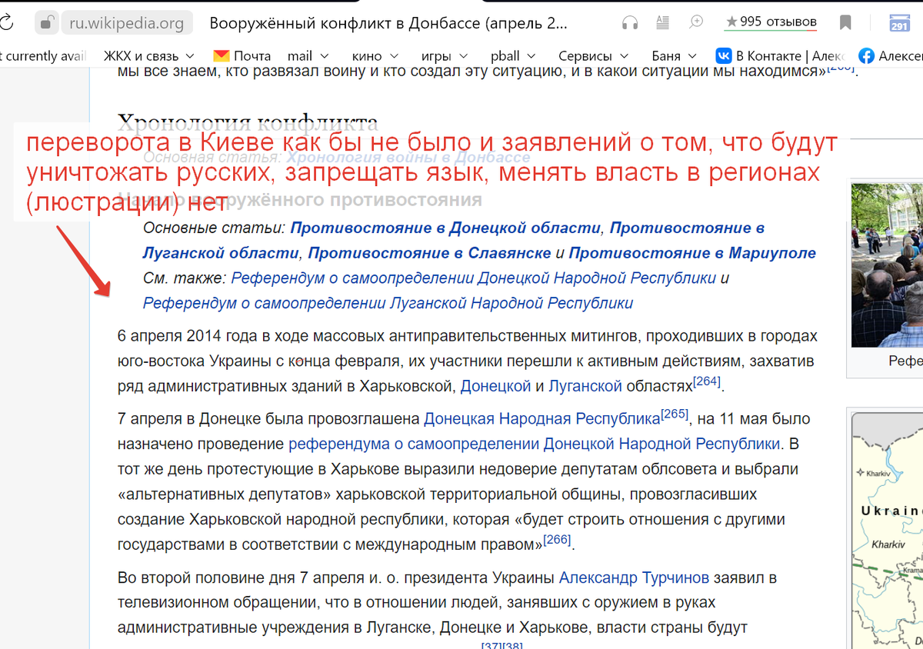The height and width of the screenshot is (649, 923).
Task: Open Референдум о самоопределении Донецкой Народной Республики under См. также
Action: (x=474, y=278)
